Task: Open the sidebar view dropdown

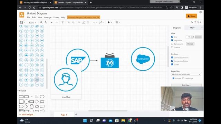Action: (x=22, y=22)
